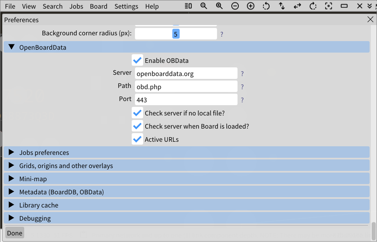Screen dimensions: 377x242
Task: Toggle the Active URLs checkbox
Action: (137, 139)
